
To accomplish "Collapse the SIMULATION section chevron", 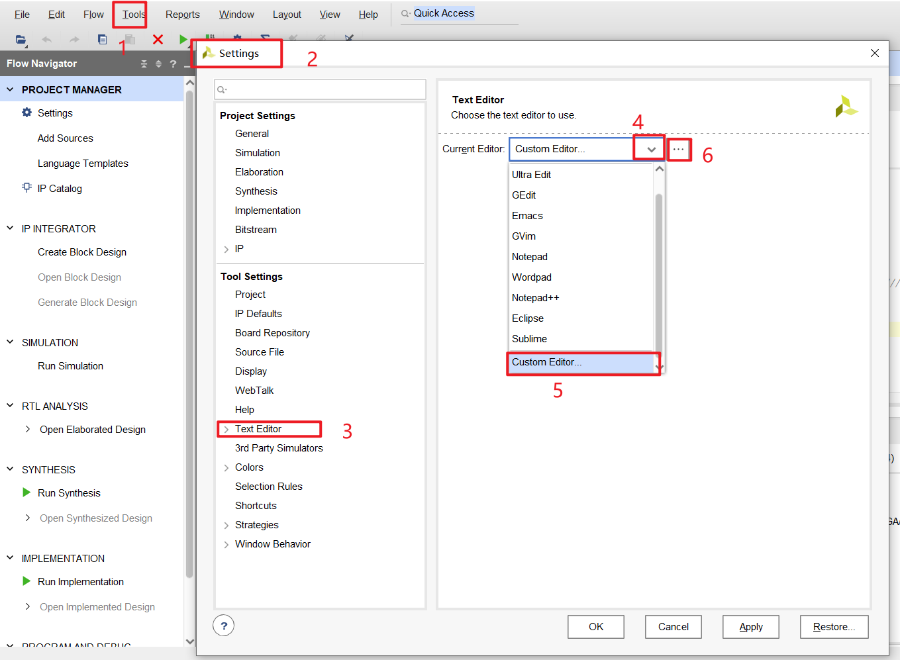I will coord(10,342).
